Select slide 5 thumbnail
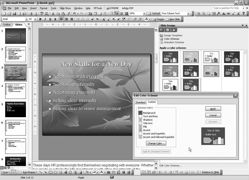This screenshot has height=180, width=249. click(x=16, y=109)
